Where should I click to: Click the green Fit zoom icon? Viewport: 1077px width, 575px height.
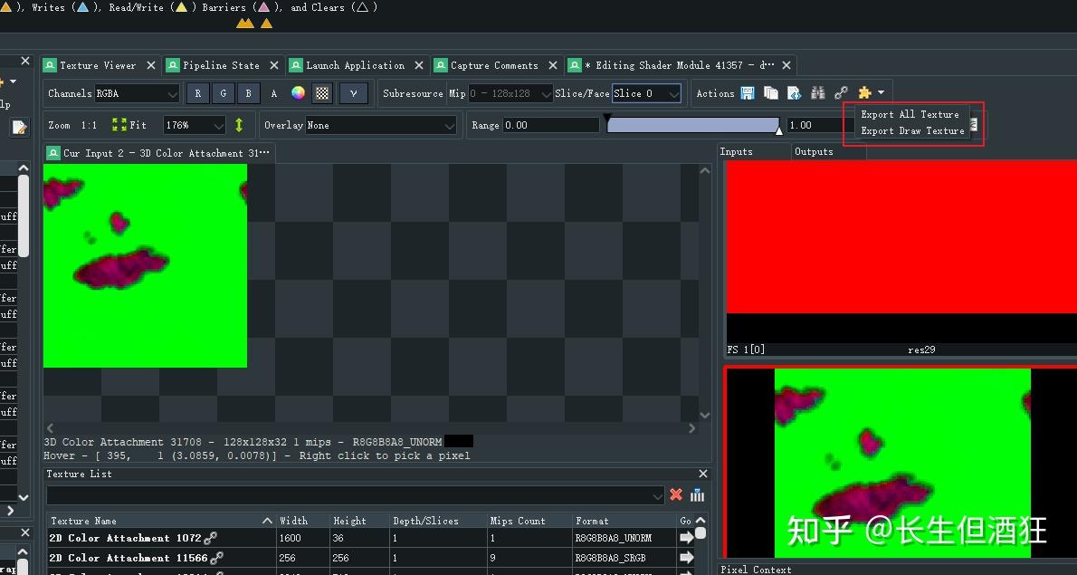click(119, 125)
